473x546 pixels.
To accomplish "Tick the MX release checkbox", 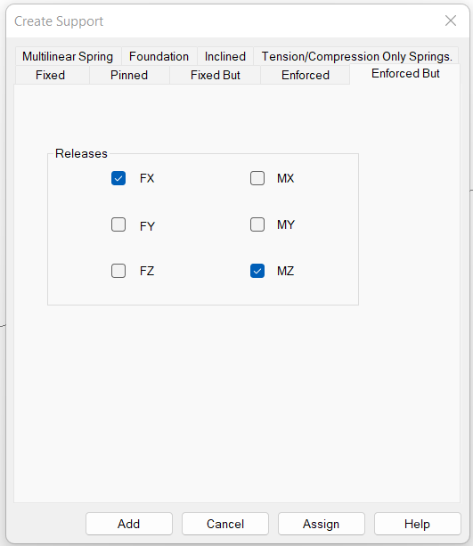I will 257,178.
